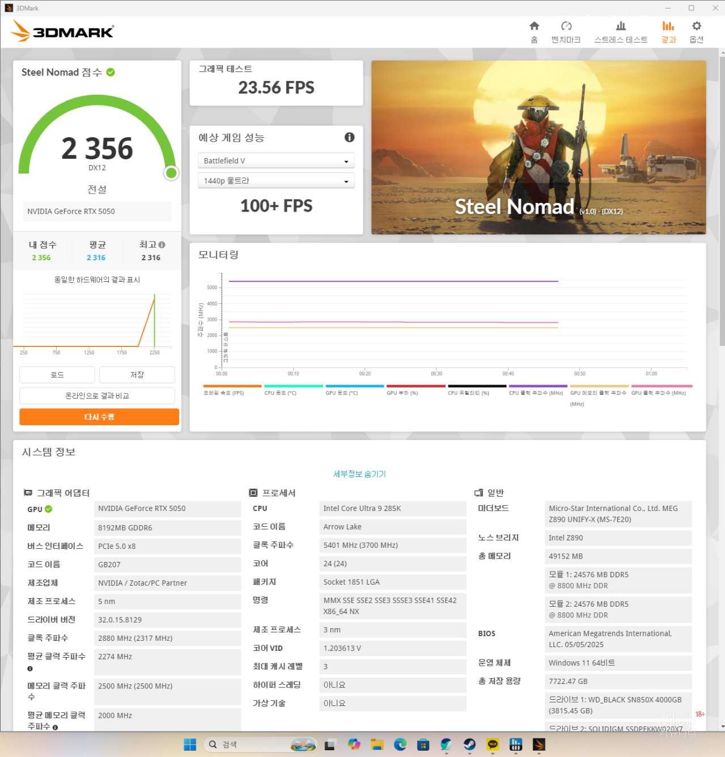Click the info icon next to 최고
Screen dimensions: 725x757
[162, 245]
